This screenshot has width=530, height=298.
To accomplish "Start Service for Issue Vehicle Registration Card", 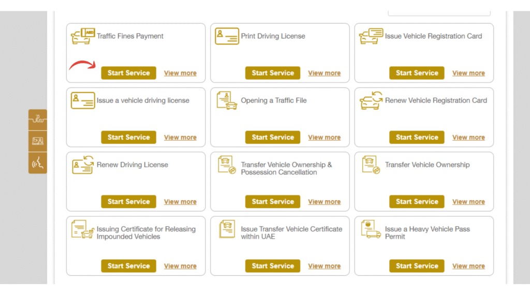I will pyautogui.click(x=417, y=73).
